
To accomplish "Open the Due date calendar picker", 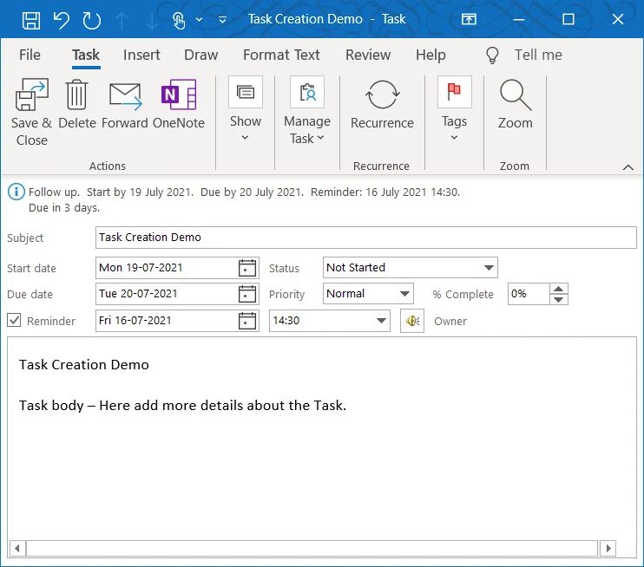I will coord(247,294).
